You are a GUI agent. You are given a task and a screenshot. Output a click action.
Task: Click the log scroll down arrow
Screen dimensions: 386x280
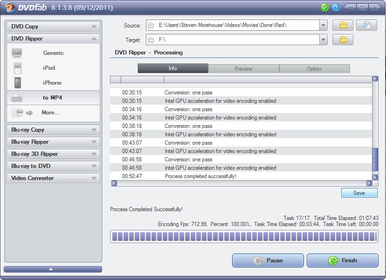point(375,177)
